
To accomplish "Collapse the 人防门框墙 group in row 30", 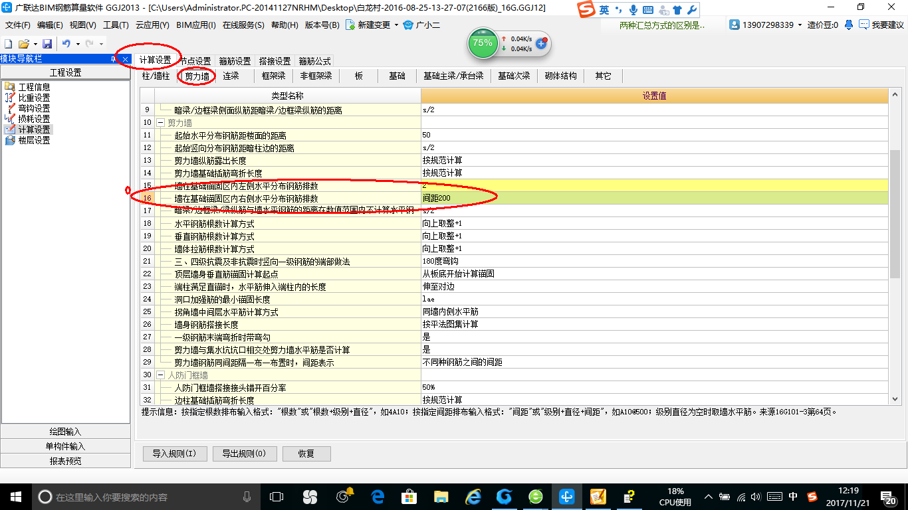I will [x=160, y=375].
